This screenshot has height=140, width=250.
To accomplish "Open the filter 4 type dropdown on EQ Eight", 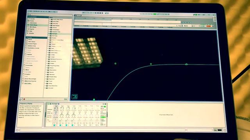I will click(x=73, y=123).
